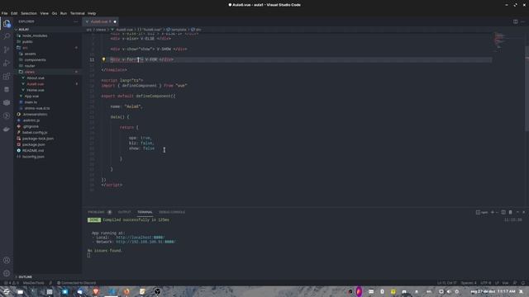Open package.json in the explorer
The height and width of the screenshot is (297, 529).
(x=33, y=144)
